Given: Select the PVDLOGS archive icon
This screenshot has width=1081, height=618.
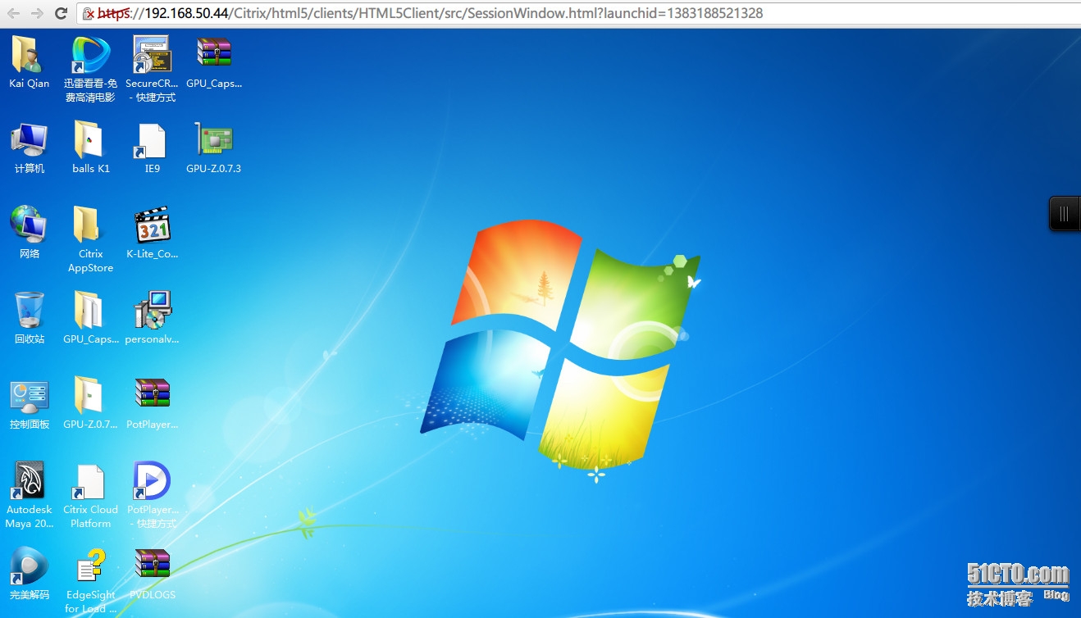Looking at the screenshot, I should click(152, 566).
